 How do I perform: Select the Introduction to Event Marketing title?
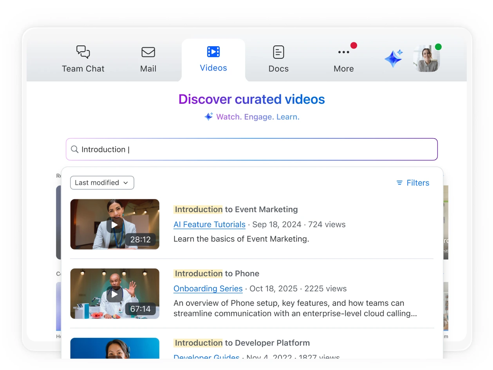(x=236, y=209)
